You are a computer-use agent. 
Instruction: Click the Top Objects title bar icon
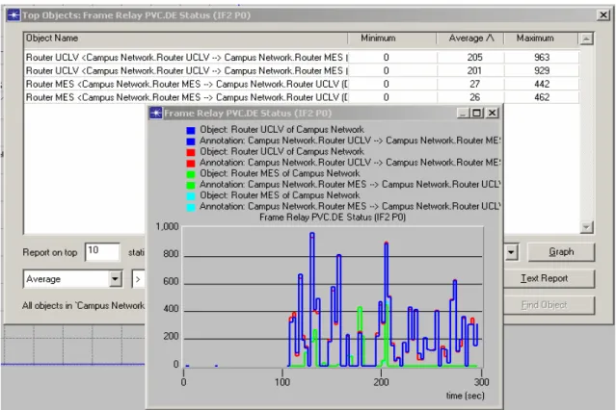13,15
